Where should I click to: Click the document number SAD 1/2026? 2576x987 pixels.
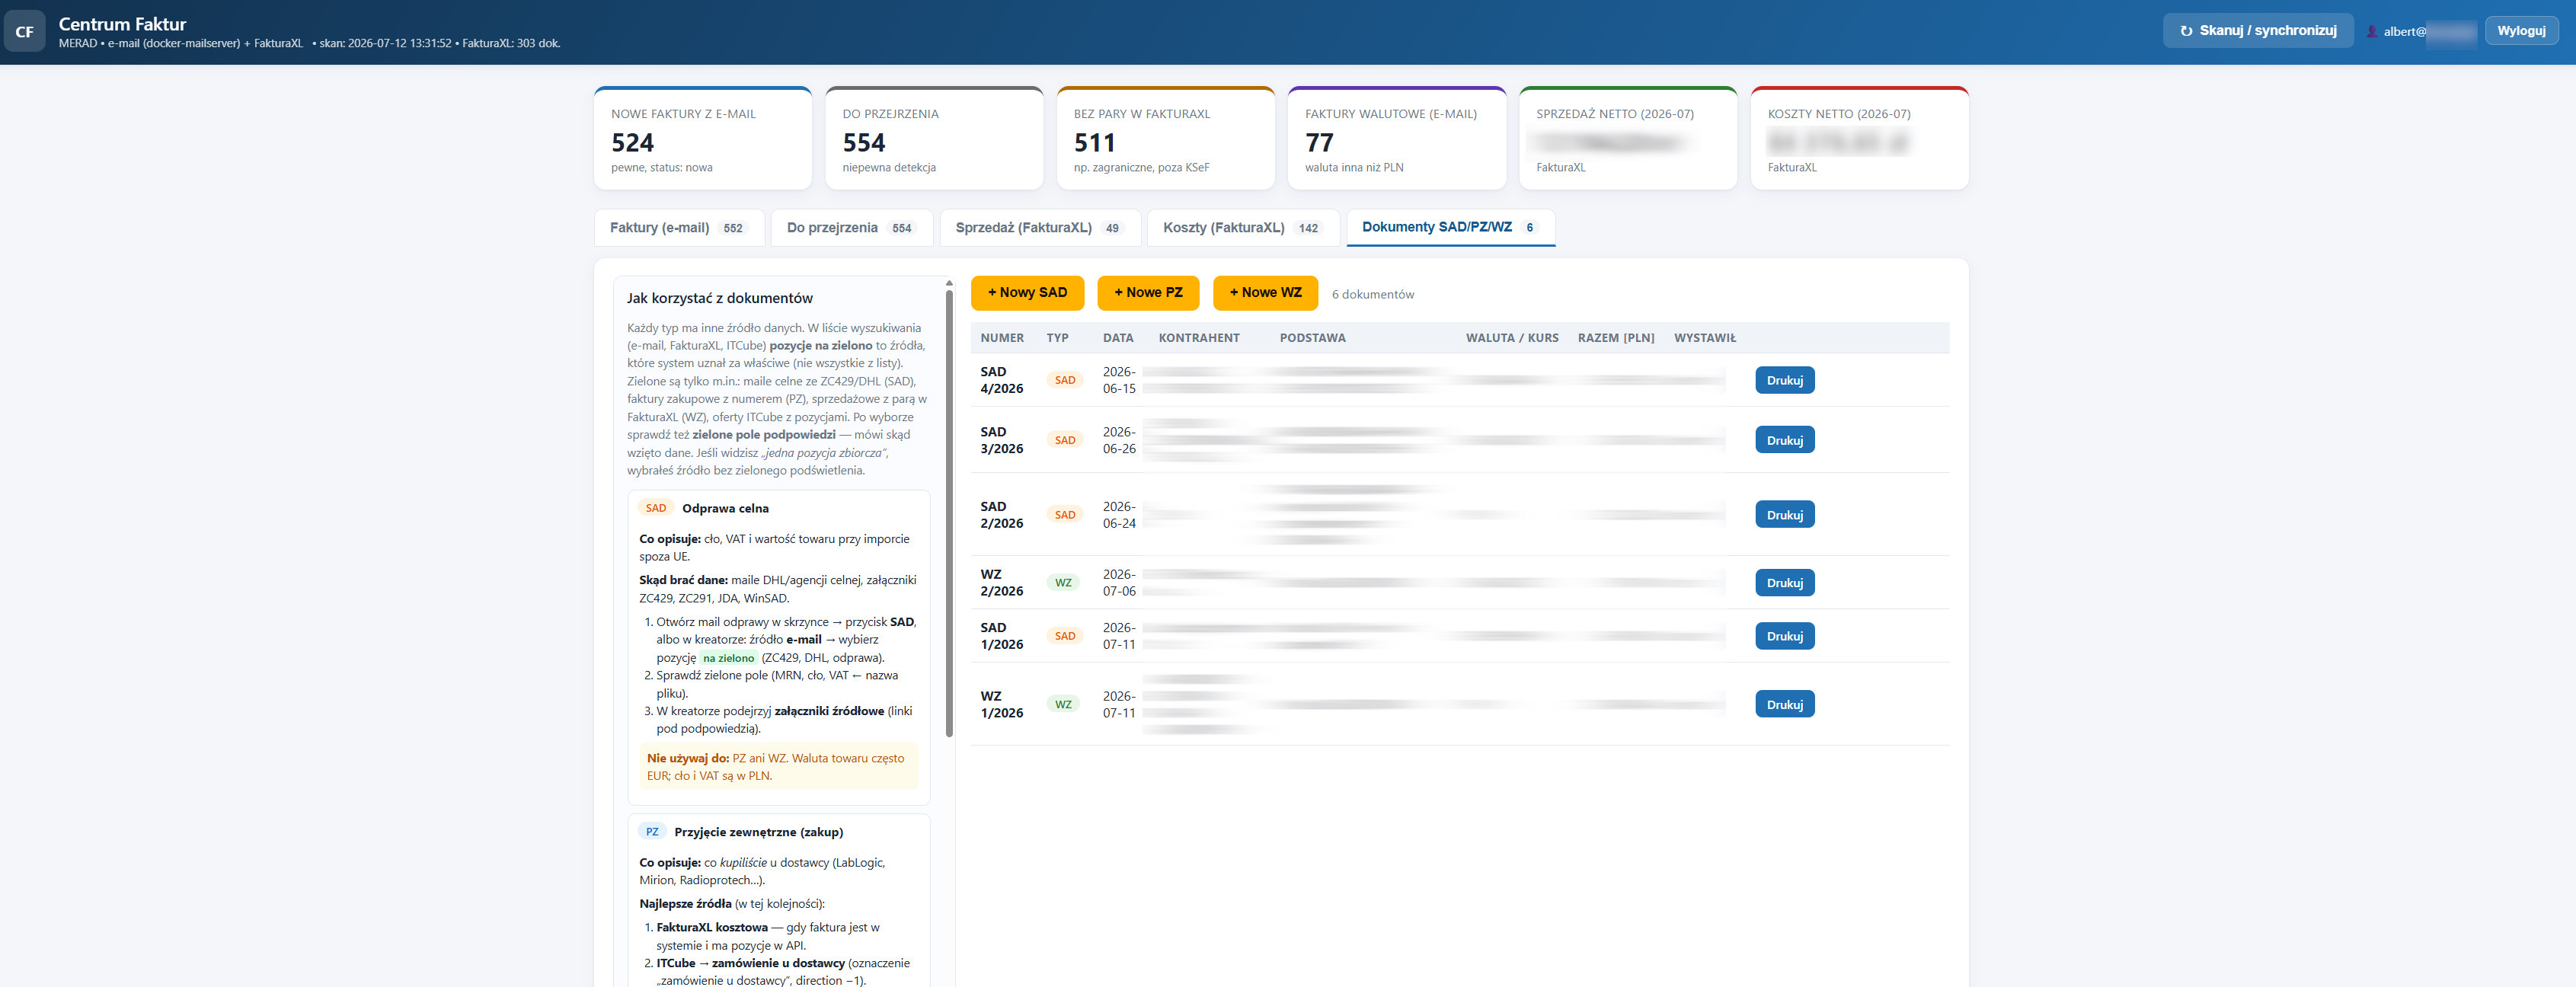point(1001,636)
